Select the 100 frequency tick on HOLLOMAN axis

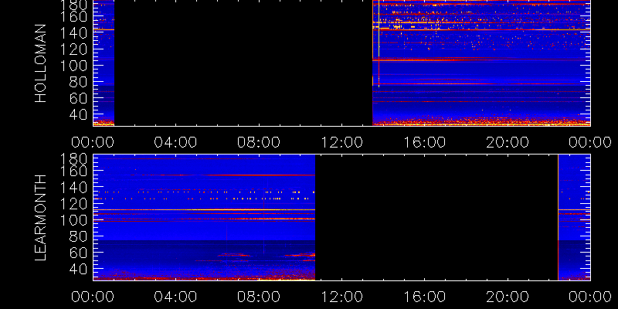tap(73, 66)
